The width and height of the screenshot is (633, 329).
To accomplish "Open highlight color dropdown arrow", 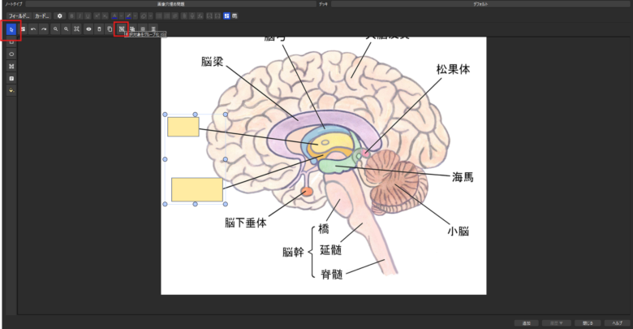I will pyautogui.click(x=136, y=15).
